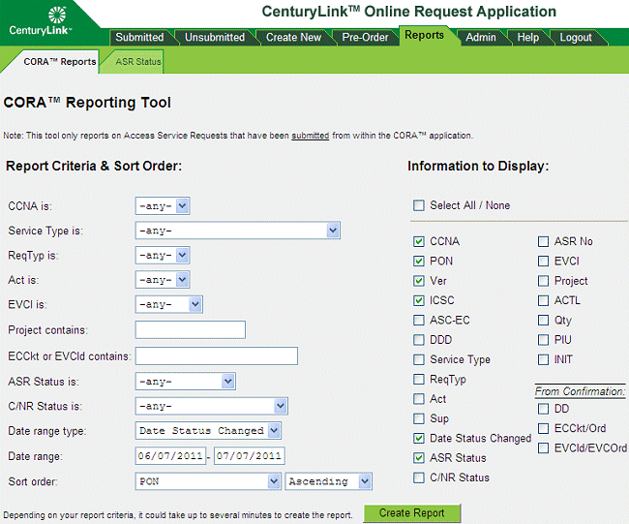Check the INIT checkbox
629x524 pixels.
[x=543, y=359]
